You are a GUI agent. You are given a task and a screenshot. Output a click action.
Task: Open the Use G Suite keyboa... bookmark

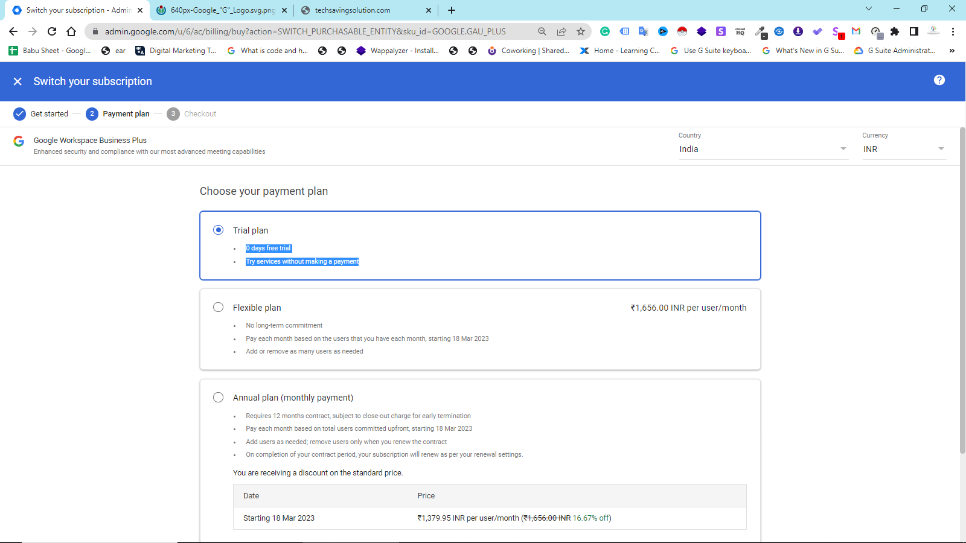pyautogui.click(x=711, y=51)
